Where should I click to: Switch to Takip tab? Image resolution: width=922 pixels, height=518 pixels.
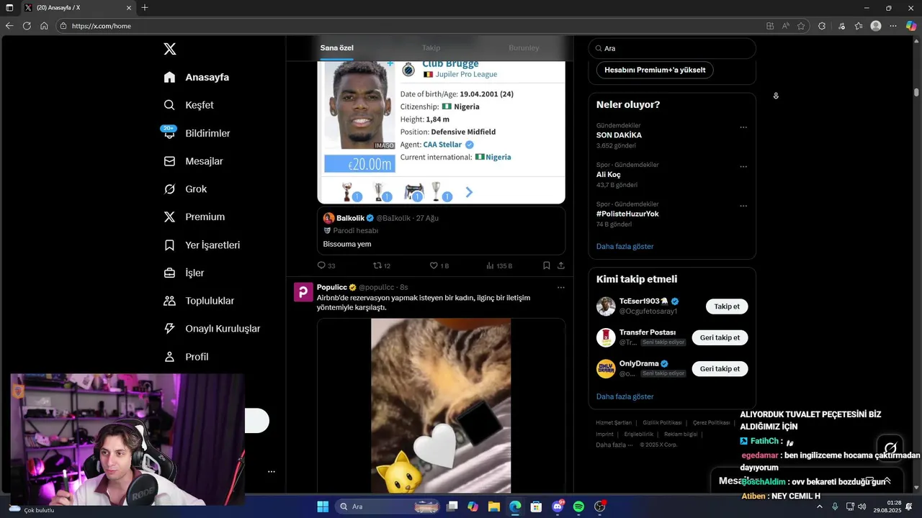(431, 47)
